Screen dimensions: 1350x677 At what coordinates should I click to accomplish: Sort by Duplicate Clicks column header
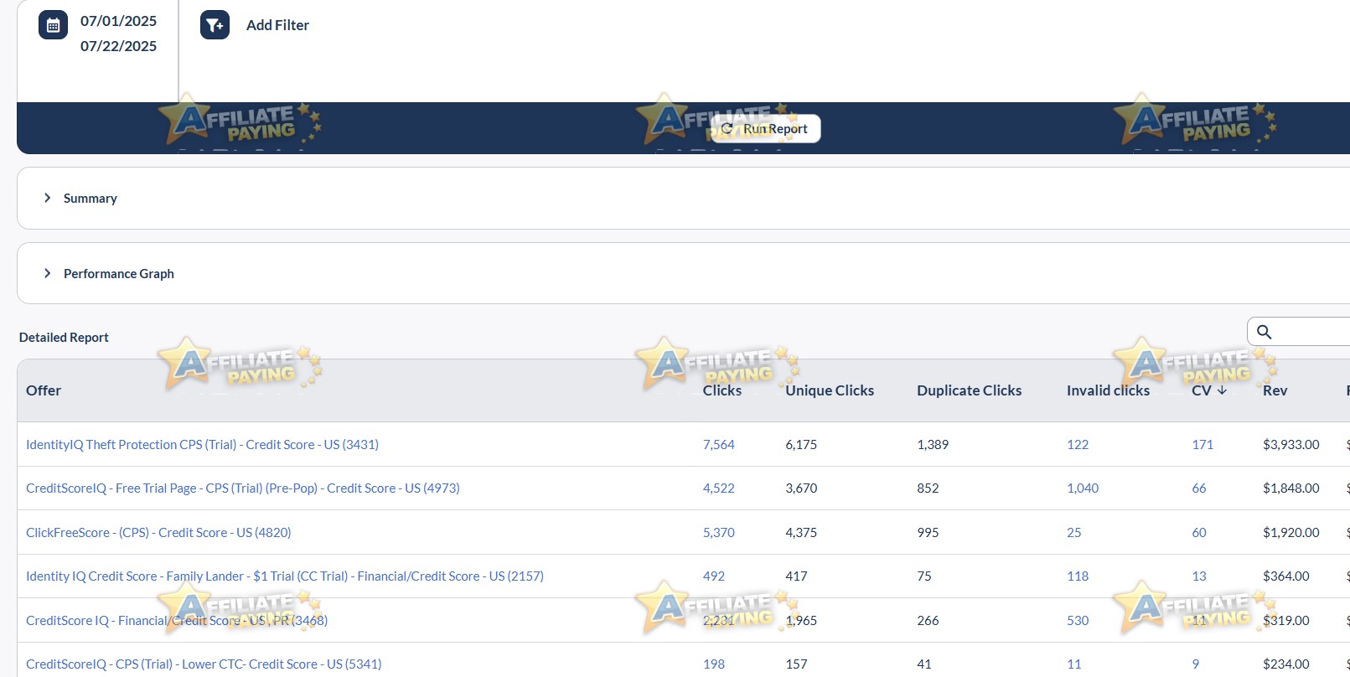coord(969,390)
